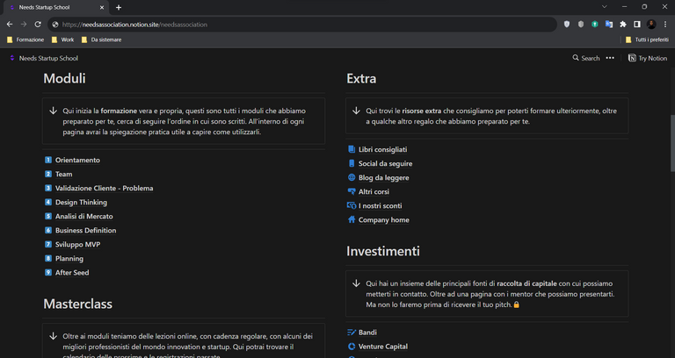675x358 pixels.
Task: Open the browser Extensions puzzle icon
Action: [x=623, y=25]
